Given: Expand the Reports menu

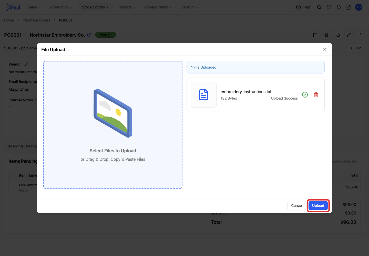Looking at the screenshot, I should pos(127,7).
